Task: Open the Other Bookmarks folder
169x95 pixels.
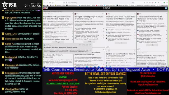Action: point(163,5)
